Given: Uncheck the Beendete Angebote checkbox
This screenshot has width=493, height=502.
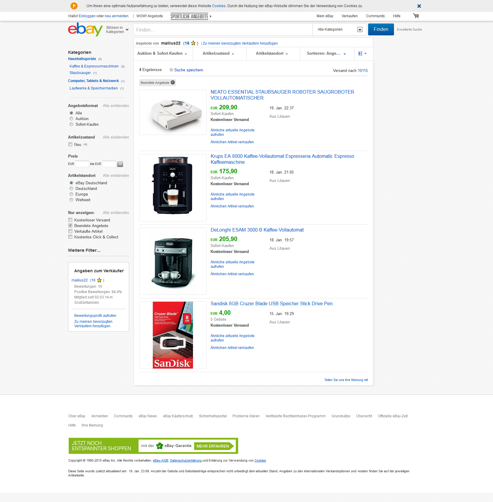Looking at the screenshot, I should tap(70, 226).
